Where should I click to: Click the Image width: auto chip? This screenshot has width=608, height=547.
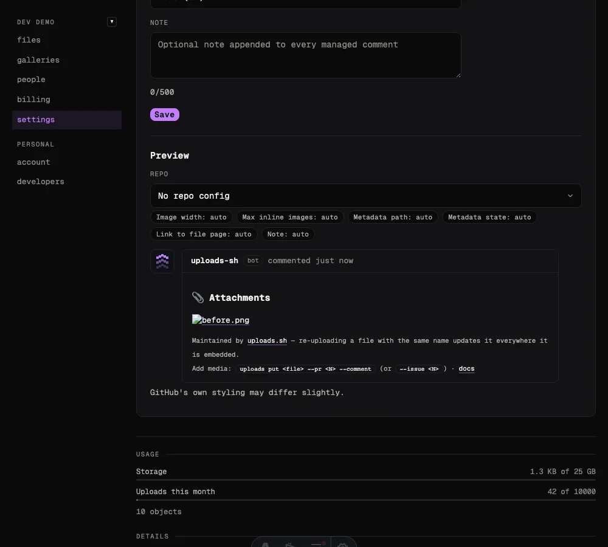tap(191, 217)
